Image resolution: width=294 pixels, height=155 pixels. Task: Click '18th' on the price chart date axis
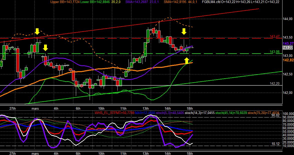pyautogui.click(x=190, y=108)
